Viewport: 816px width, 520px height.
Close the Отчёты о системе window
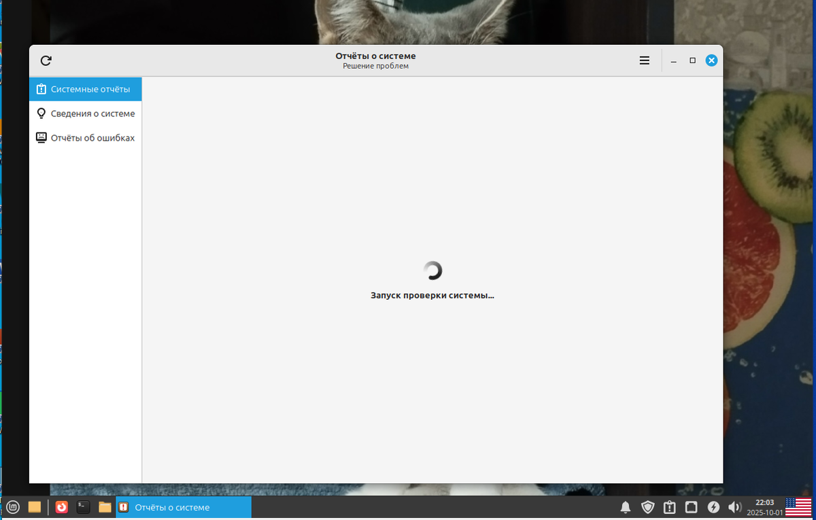click(711, 60)
